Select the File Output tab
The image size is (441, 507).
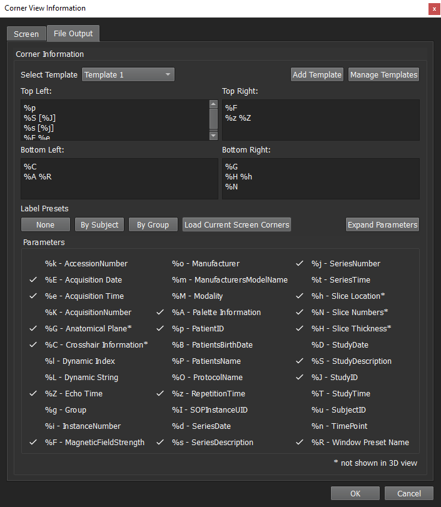73,34
